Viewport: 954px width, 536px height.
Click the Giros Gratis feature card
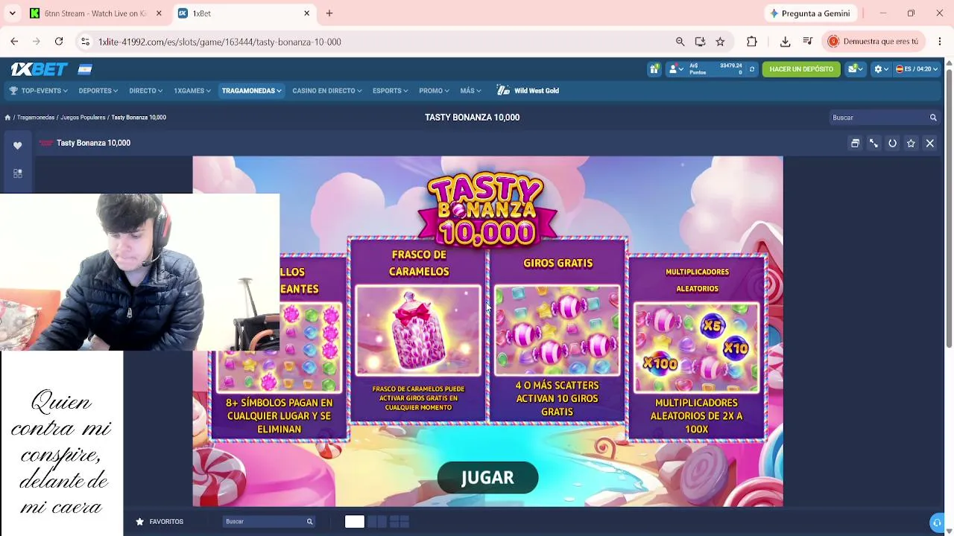(x=557, y=331)
